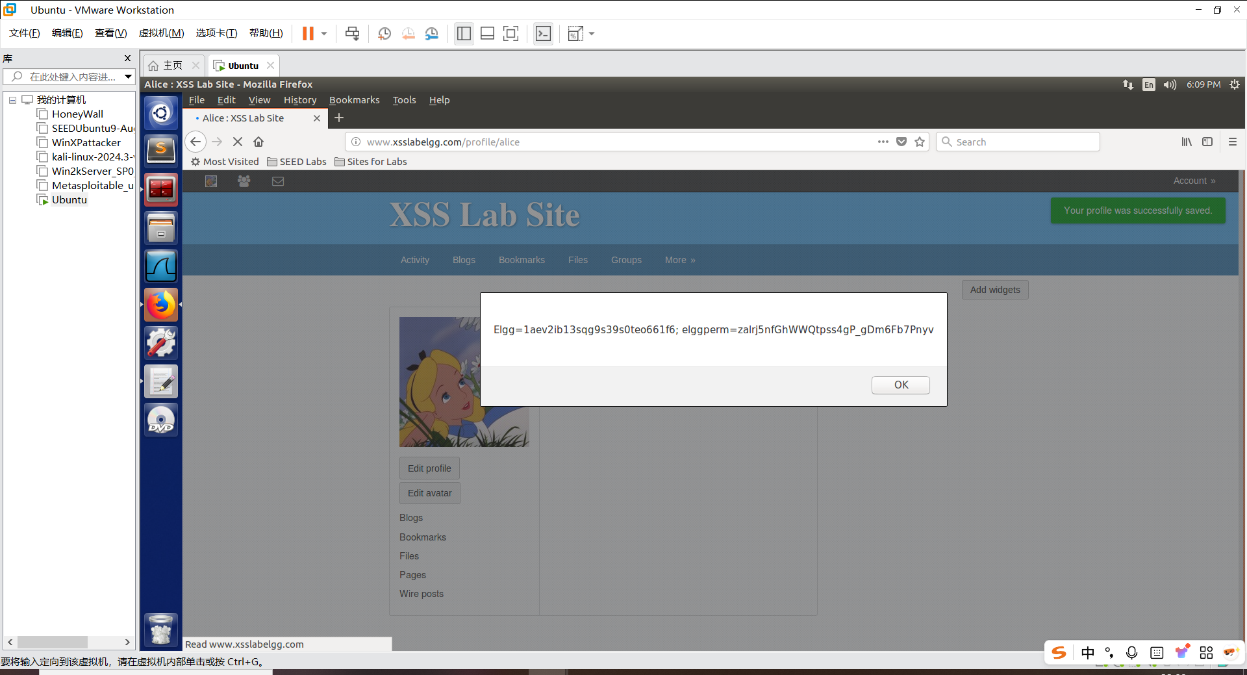
Task: Close the Alice : XSS Lab Site tab
Action: coord(317,118)
